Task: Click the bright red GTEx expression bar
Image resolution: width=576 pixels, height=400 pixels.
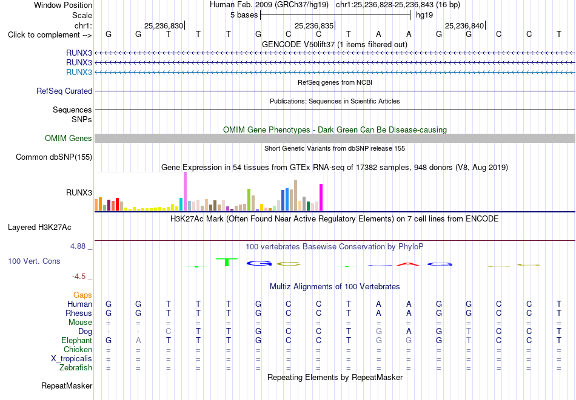Action: 117,204
